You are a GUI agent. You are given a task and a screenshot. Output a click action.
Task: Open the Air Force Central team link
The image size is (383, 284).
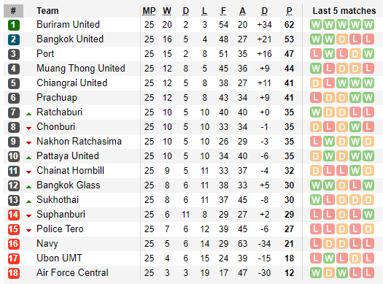pyautogui.click(x=72, y=272)
